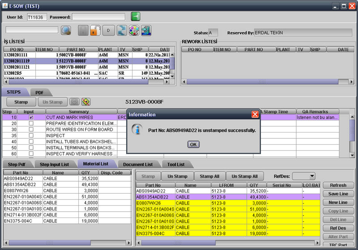Select purple row ABS1354ADB22 in right table
358x250 pixels.
228,197
